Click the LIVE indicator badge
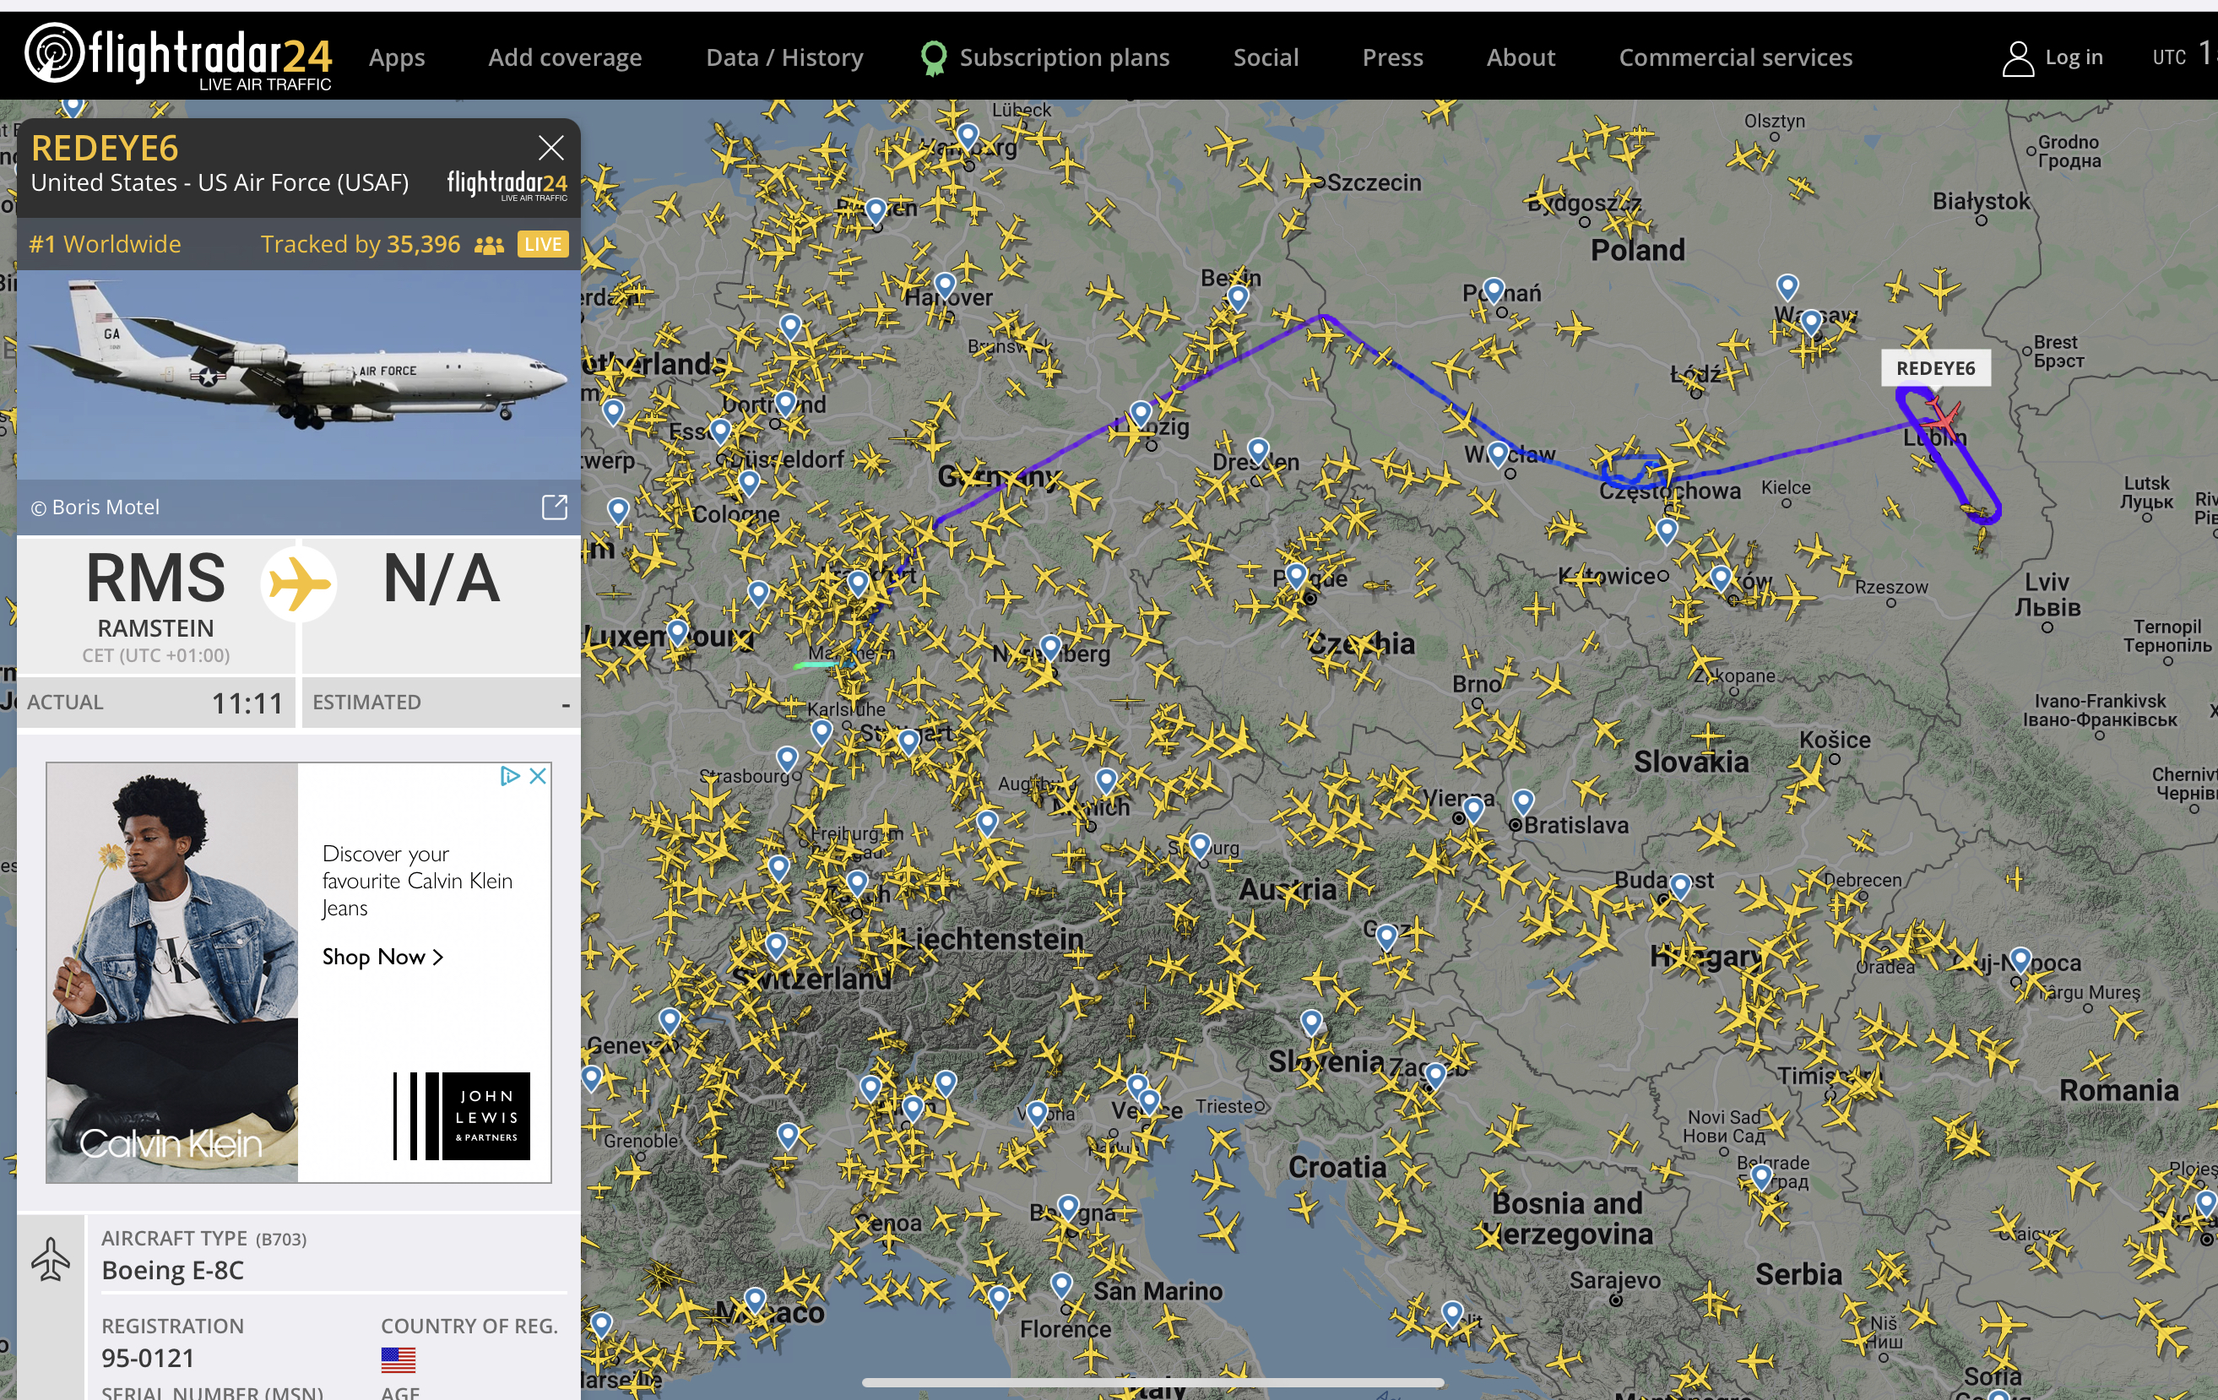The image size is (2218, 1400). point(543,244)
